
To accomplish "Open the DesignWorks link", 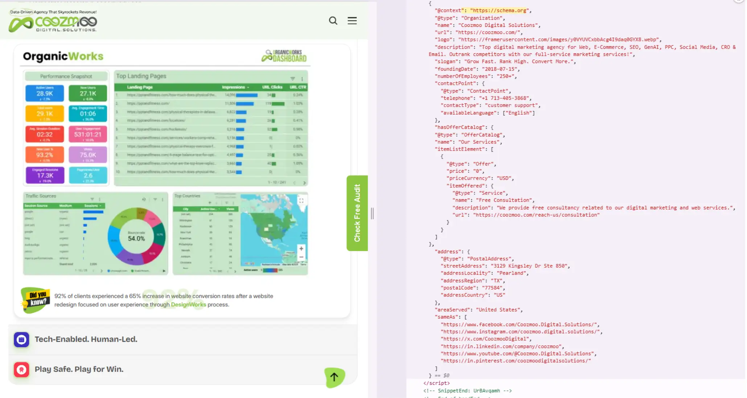I will [x=188, y=305].
